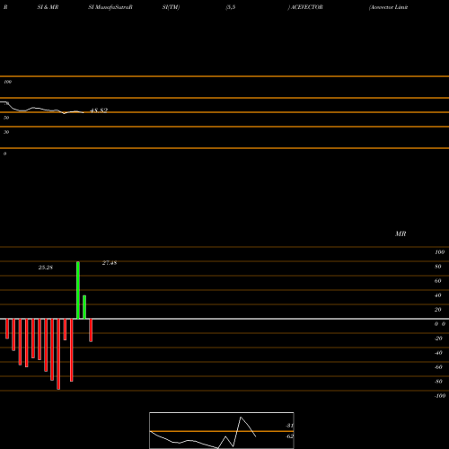Click the 'SI MunafaSutraR' header text

[x=110, y=7]
